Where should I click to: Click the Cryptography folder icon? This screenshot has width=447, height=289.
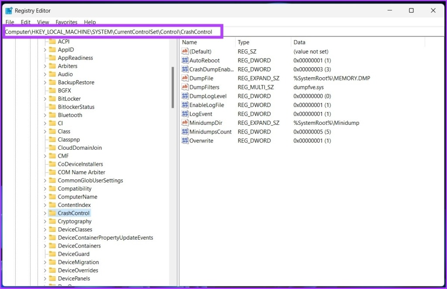click(52, 221)
